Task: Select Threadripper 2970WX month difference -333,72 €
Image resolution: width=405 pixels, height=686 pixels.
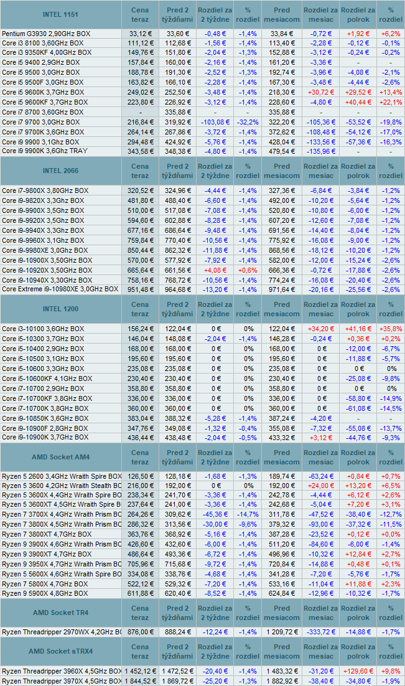Action: click(x=321, y=632)
